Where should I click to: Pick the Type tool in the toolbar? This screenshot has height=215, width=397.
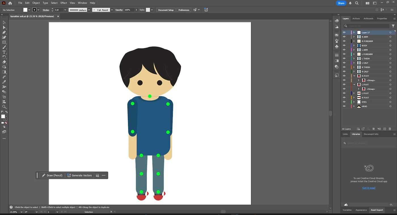[4, 52]
